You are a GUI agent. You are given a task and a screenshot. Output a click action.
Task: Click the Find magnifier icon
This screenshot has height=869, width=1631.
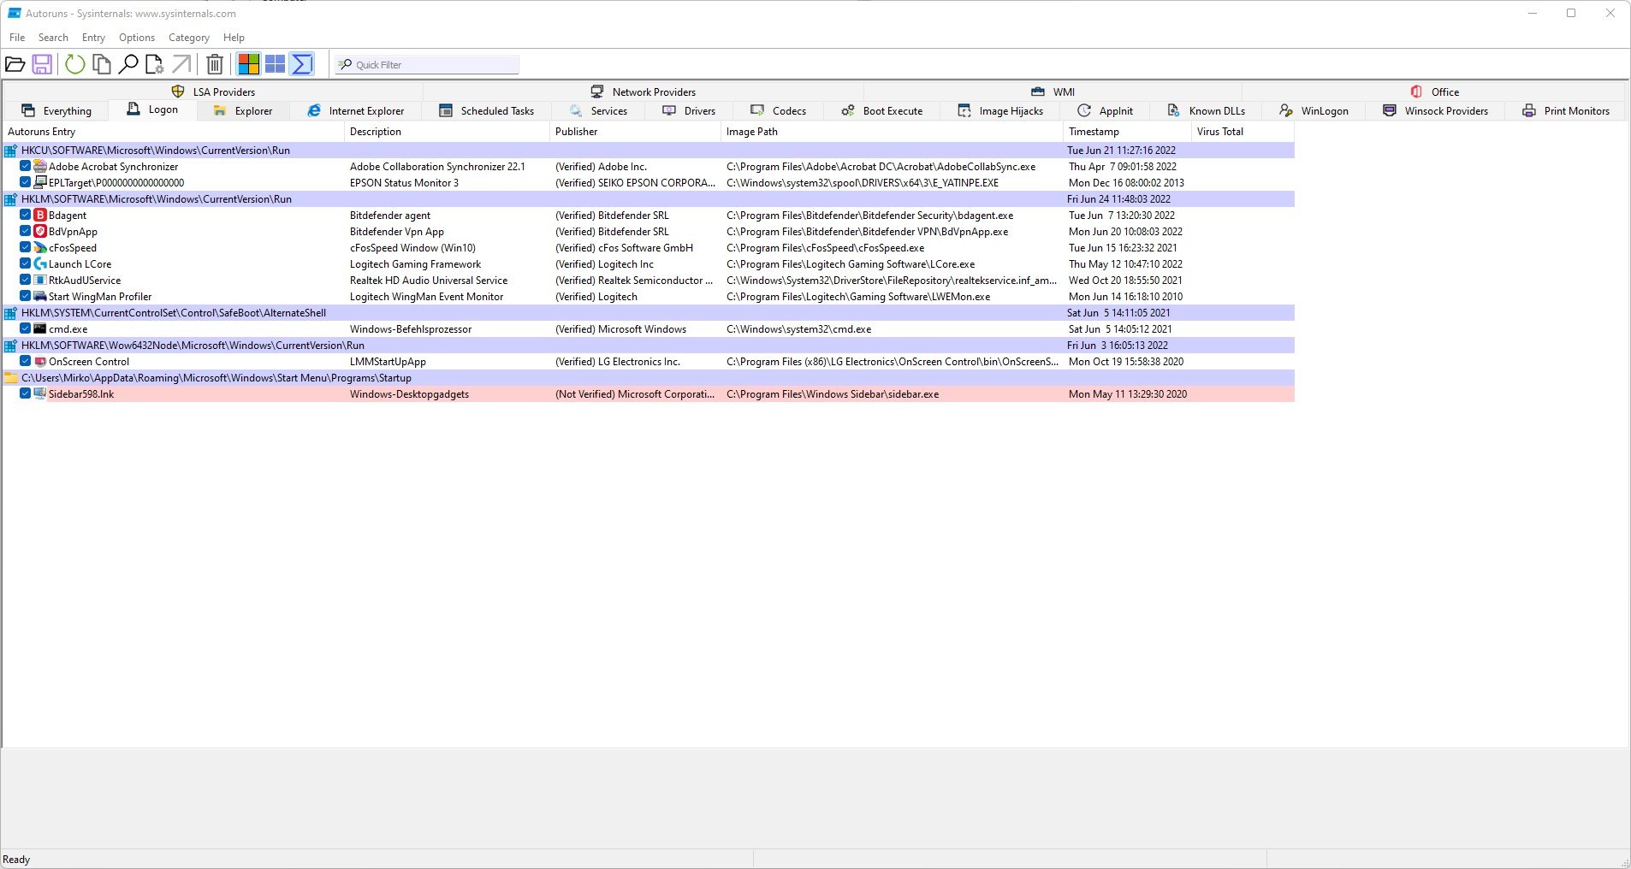(128, 64)
